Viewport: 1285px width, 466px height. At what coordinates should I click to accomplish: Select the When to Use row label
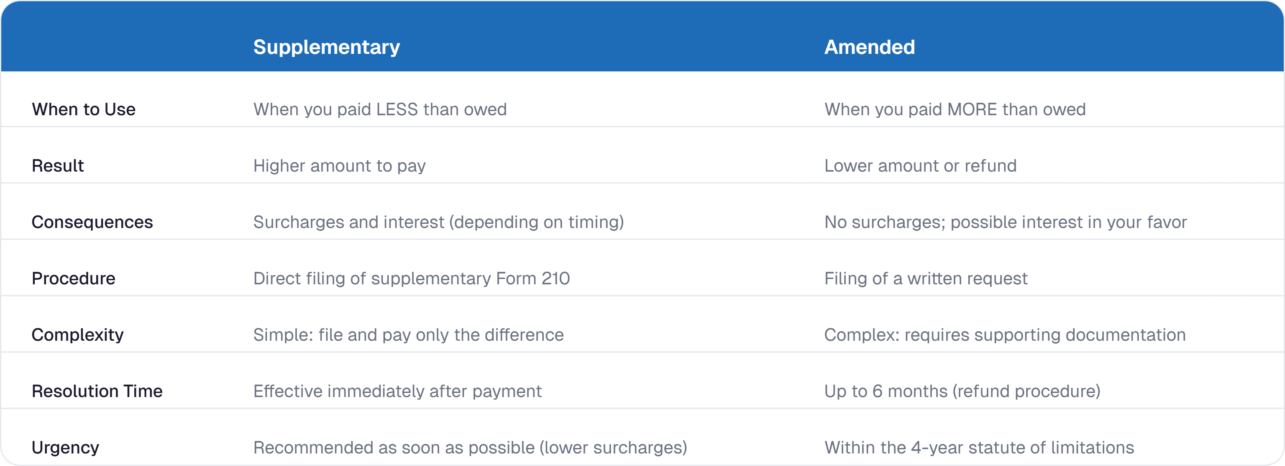tap(83, 109)
